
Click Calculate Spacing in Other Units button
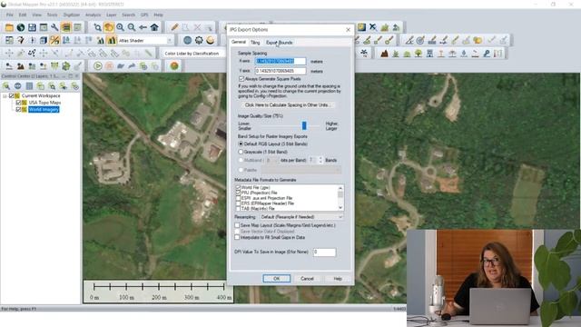pos(288,105)
